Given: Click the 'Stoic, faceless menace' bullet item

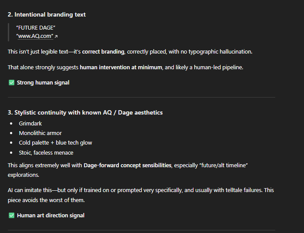Looking at the screenshot, I should 46,152.
